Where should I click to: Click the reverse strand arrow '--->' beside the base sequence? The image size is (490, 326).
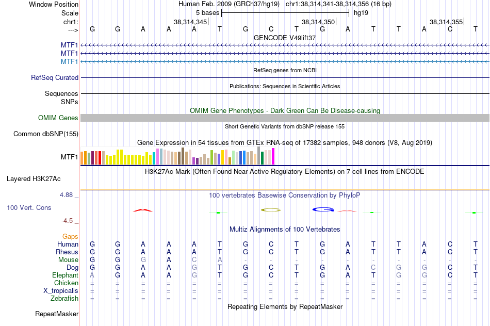(x=73, y=30)
